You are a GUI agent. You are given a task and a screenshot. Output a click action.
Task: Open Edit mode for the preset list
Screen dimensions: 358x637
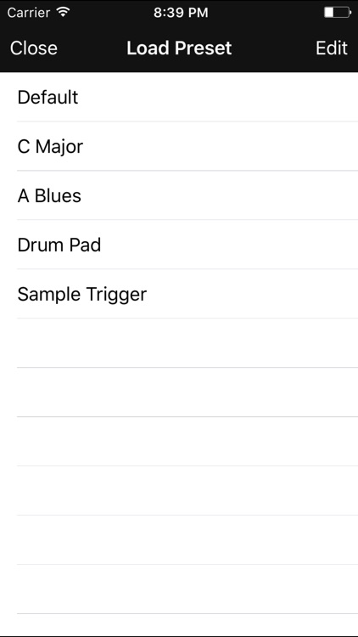click(332, 48)
